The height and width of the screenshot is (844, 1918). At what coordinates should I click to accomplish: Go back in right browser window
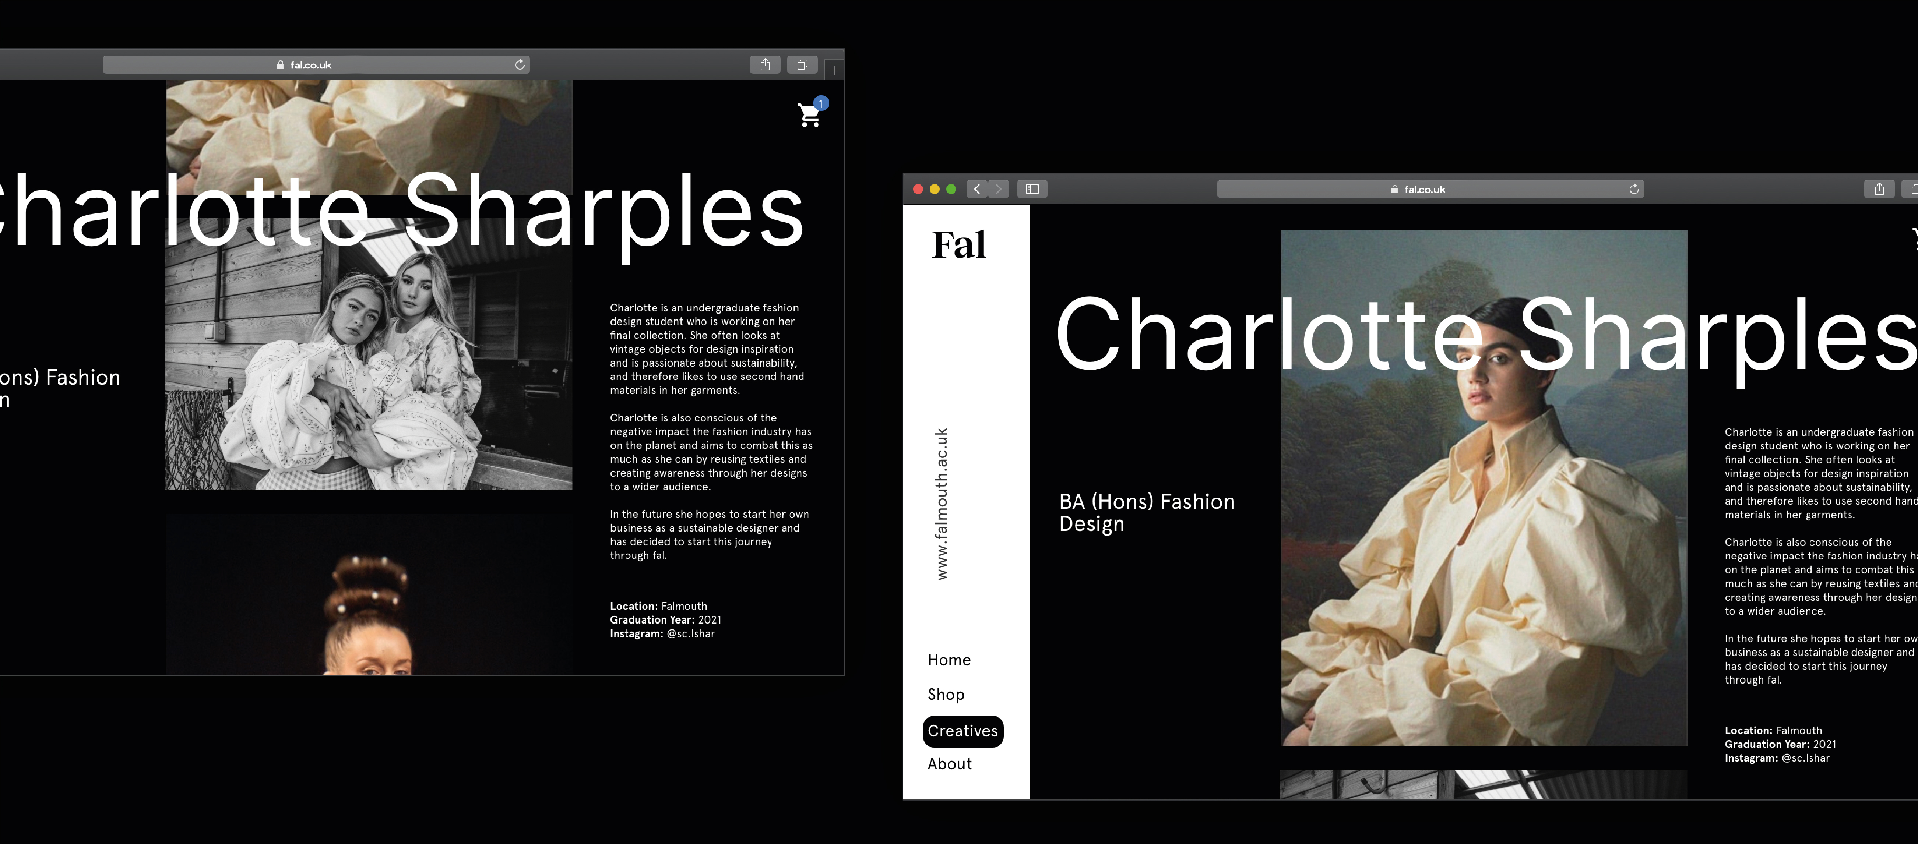977,189
